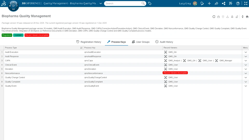The height and width of the screenshot is (140, 249).
Task: Select the qmsCapa process key cell
Action: 123,61
